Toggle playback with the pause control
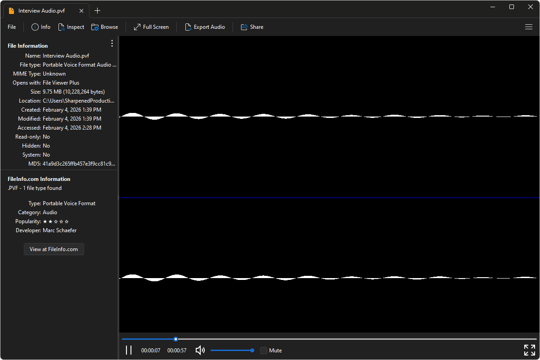This screenshot has height=360, width=540. coord(129,350)
